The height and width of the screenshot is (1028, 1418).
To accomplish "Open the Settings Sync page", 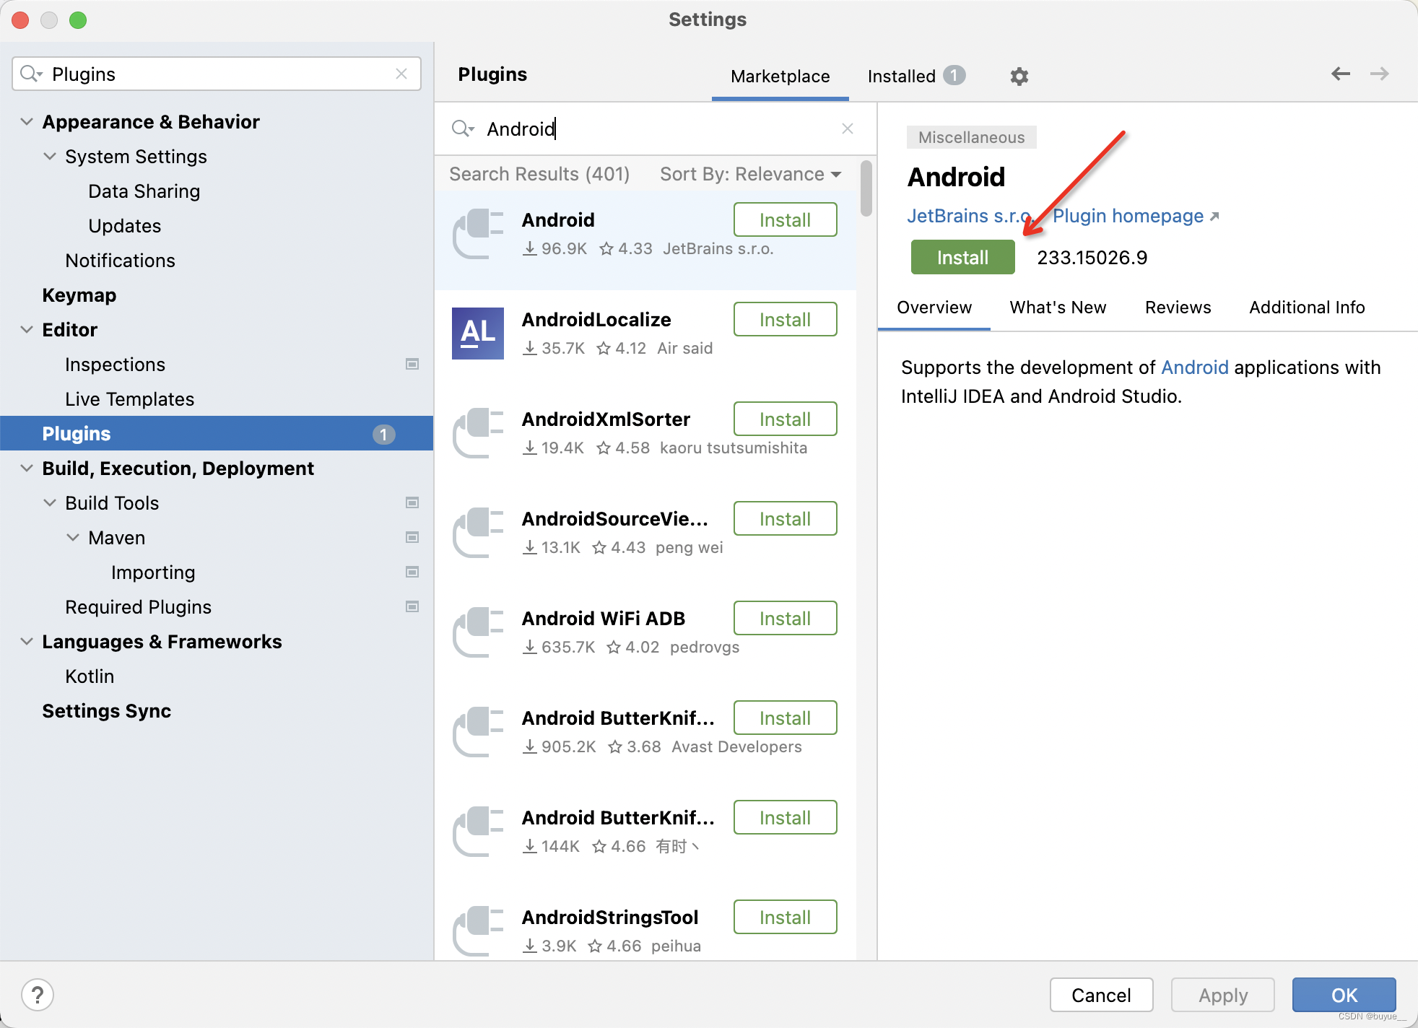I will click(106, 711).
